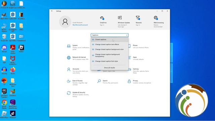This screenshot has width=215, height=121.
Task: Open Ease of Access settings
Action: pos(78,83)
